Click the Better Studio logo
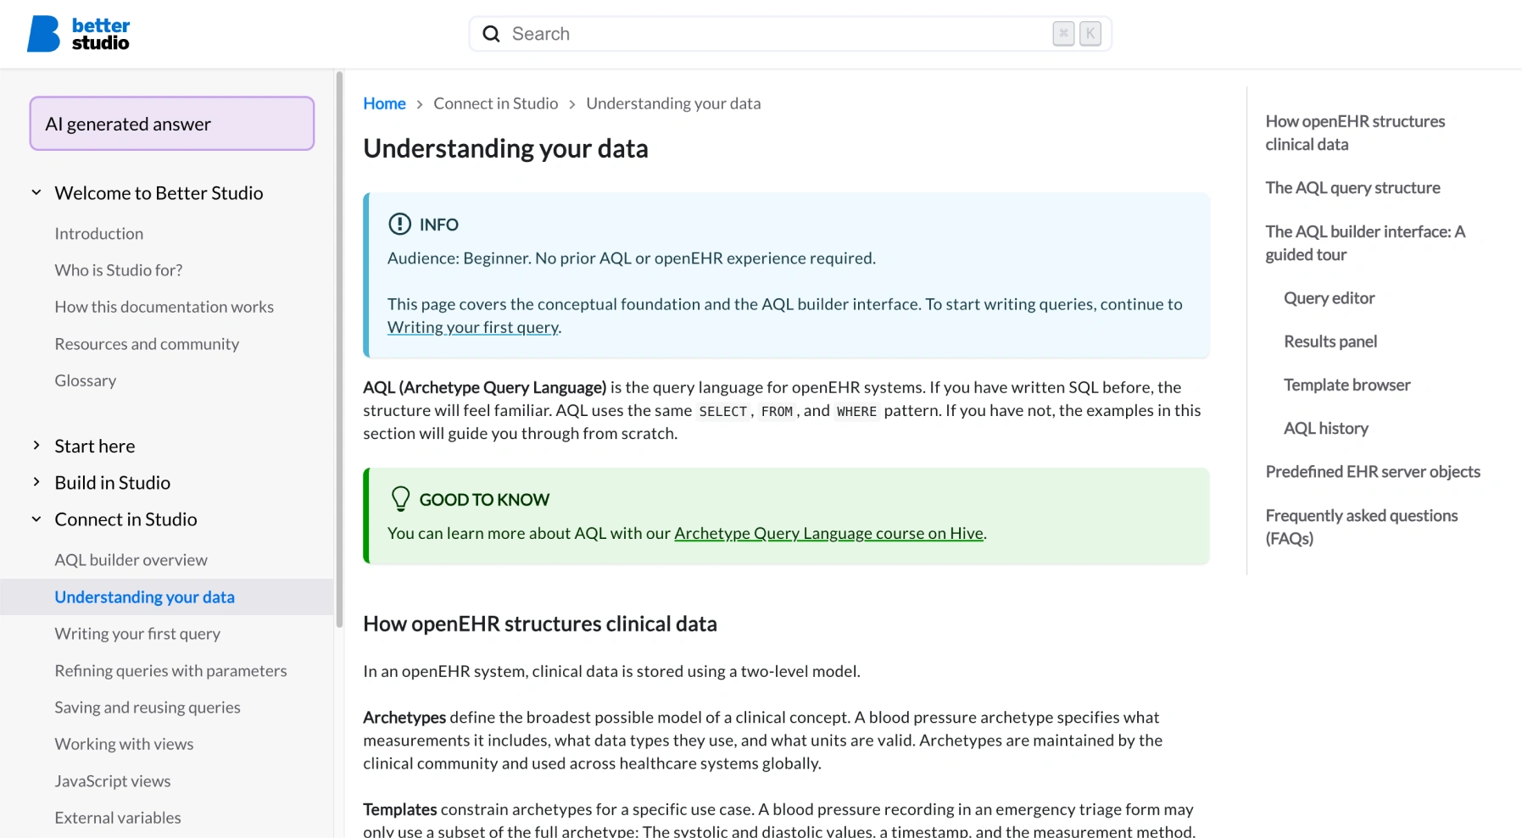This screenshot has height=838, width=1522. [78, 34]
